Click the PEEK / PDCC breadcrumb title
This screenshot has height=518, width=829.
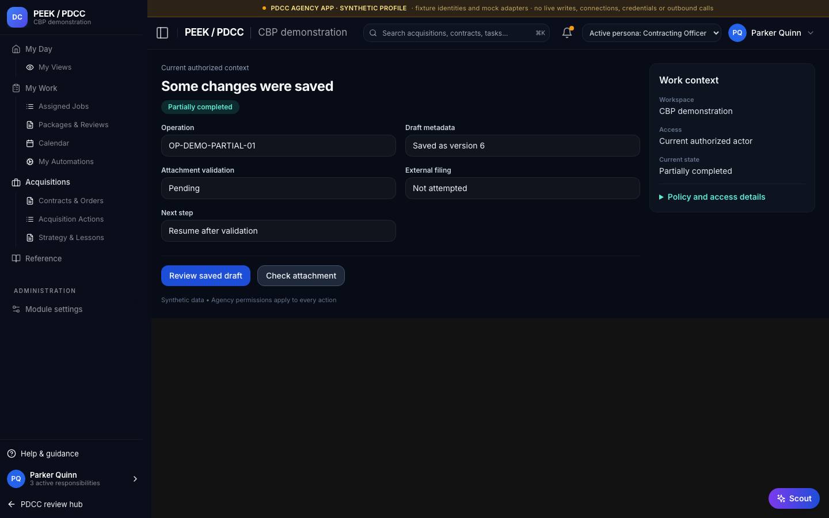(214, 32)
